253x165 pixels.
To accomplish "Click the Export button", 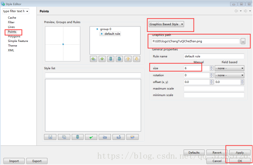I will click(37, 161).
